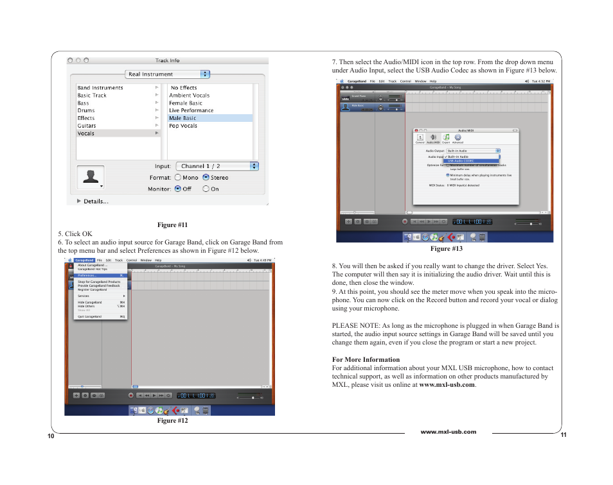Choose About GarageBand in the open menu
This screenshot has height=485, width=613.
100,265
